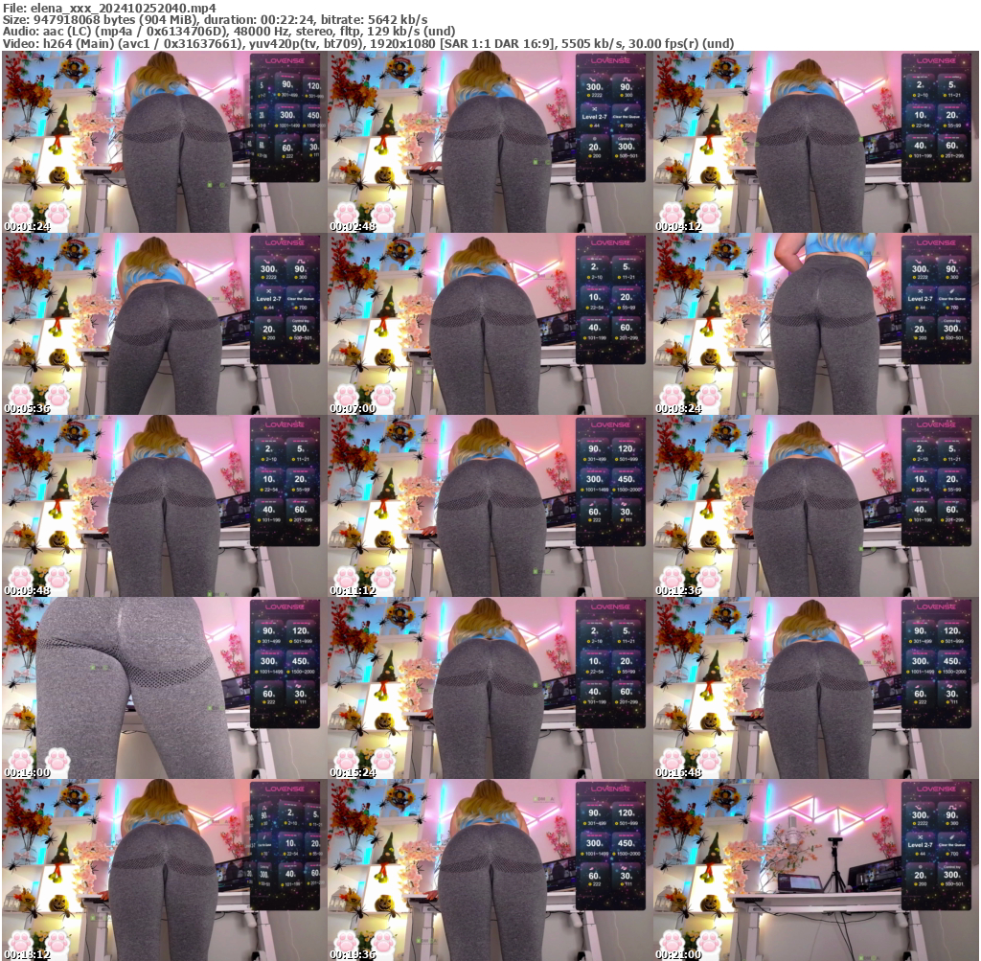The image size is (981, 961).
Task: Click the 20-token tier tile on the overlay
Action: tap(952, 117)
